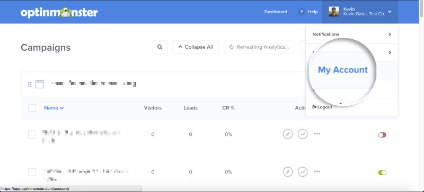Click the Help question mark icon
Screen dimensions: 424x192
(301, 12)
